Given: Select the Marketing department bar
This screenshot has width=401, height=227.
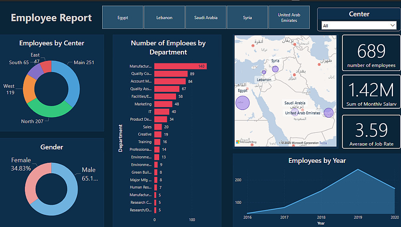Looking at the screenshot, I should 163,104.
